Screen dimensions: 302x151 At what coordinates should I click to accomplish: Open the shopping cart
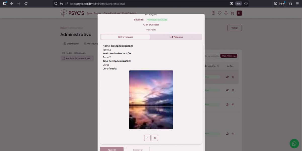(232, 13)
